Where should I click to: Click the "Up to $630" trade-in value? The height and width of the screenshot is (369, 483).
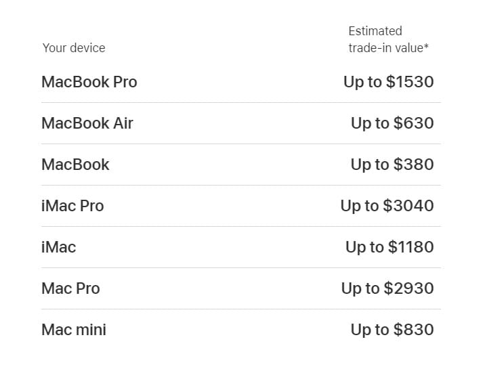tap(392, 123)
